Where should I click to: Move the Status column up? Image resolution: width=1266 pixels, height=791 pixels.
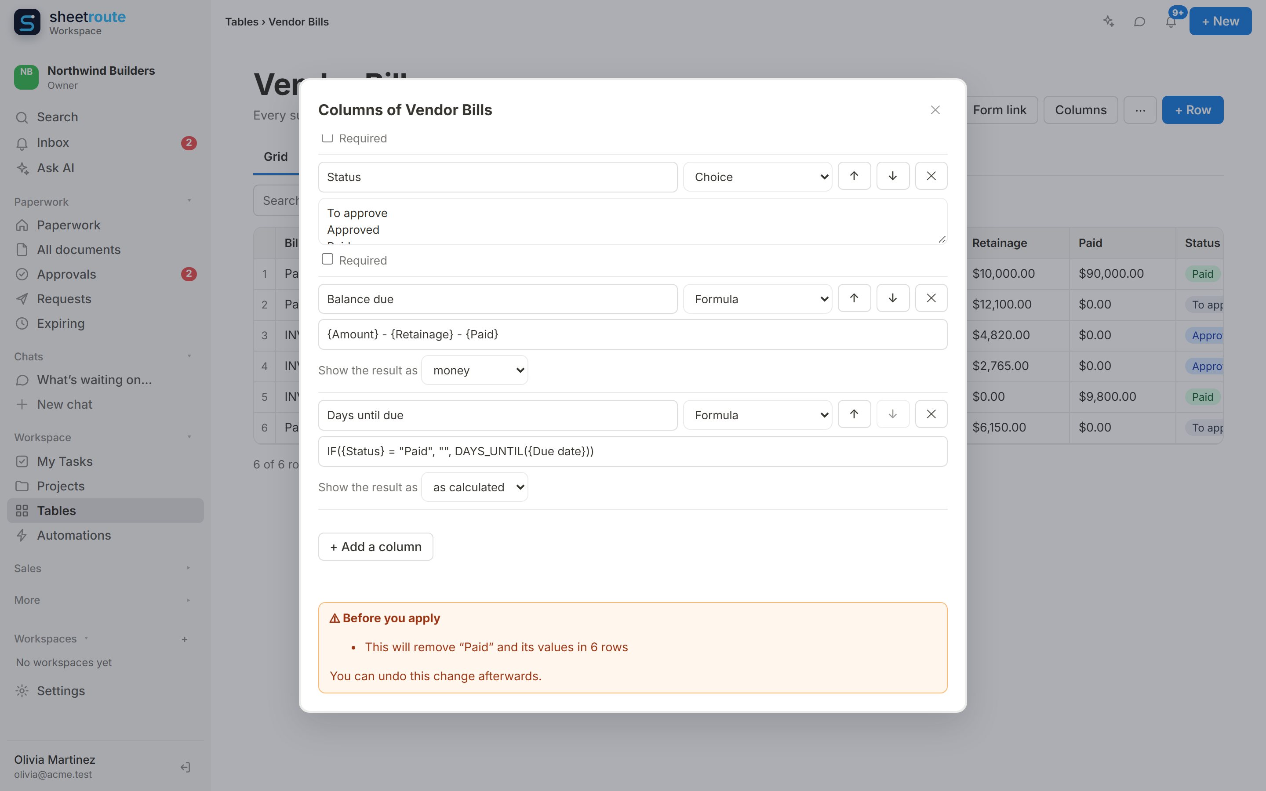[x=854, y=176]
